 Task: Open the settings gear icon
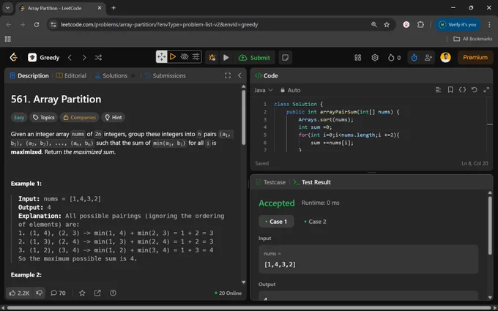pyautogui.click(x=375, y=57)
